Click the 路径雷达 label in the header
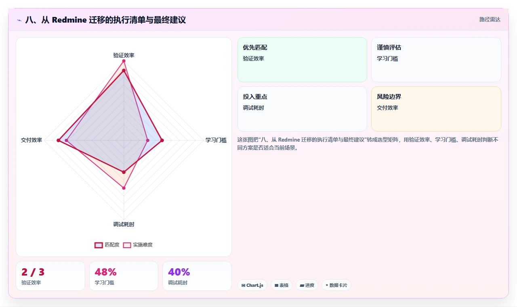517x307 pixels. pos(490,19)
